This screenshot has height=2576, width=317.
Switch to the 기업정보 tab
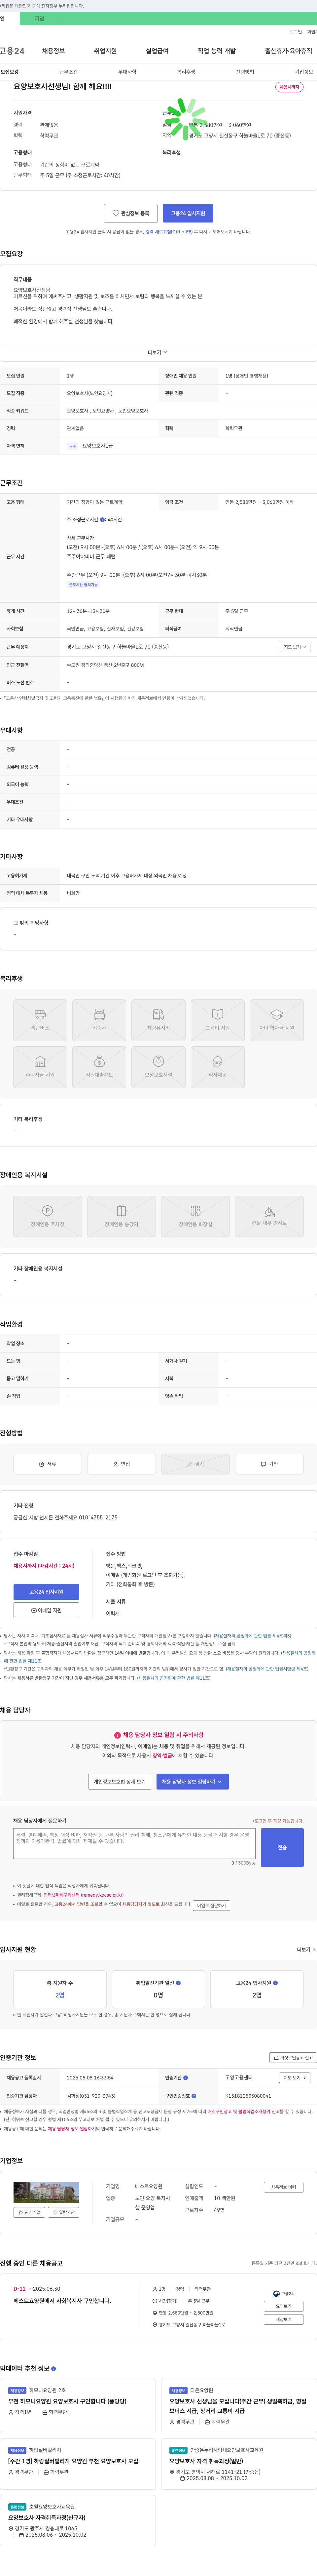(x=304, y=72)
